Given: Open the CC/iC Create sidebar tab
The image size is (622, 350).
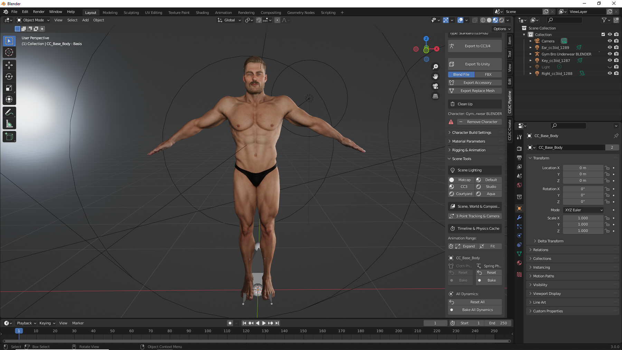Looking at the screenshot, I should [x=509, y=130].
